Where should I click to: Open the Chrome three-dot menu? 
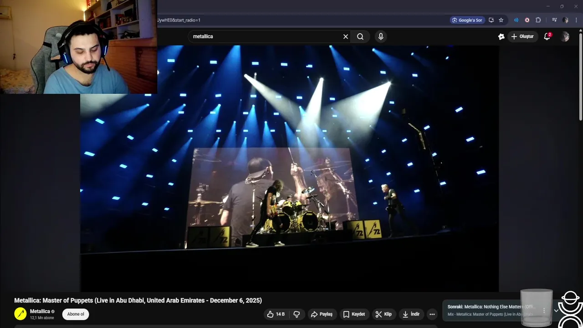point(576,20)
